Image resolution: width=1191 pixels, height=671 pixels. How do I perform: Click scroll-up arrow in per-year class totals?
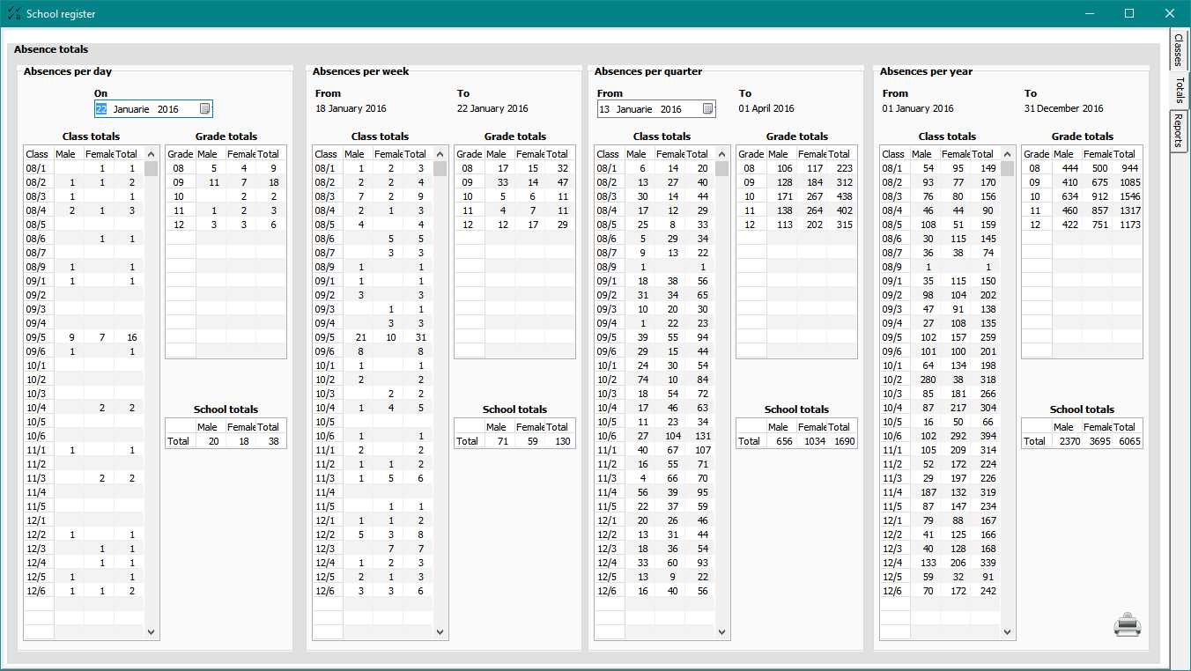pos(1007,153)
